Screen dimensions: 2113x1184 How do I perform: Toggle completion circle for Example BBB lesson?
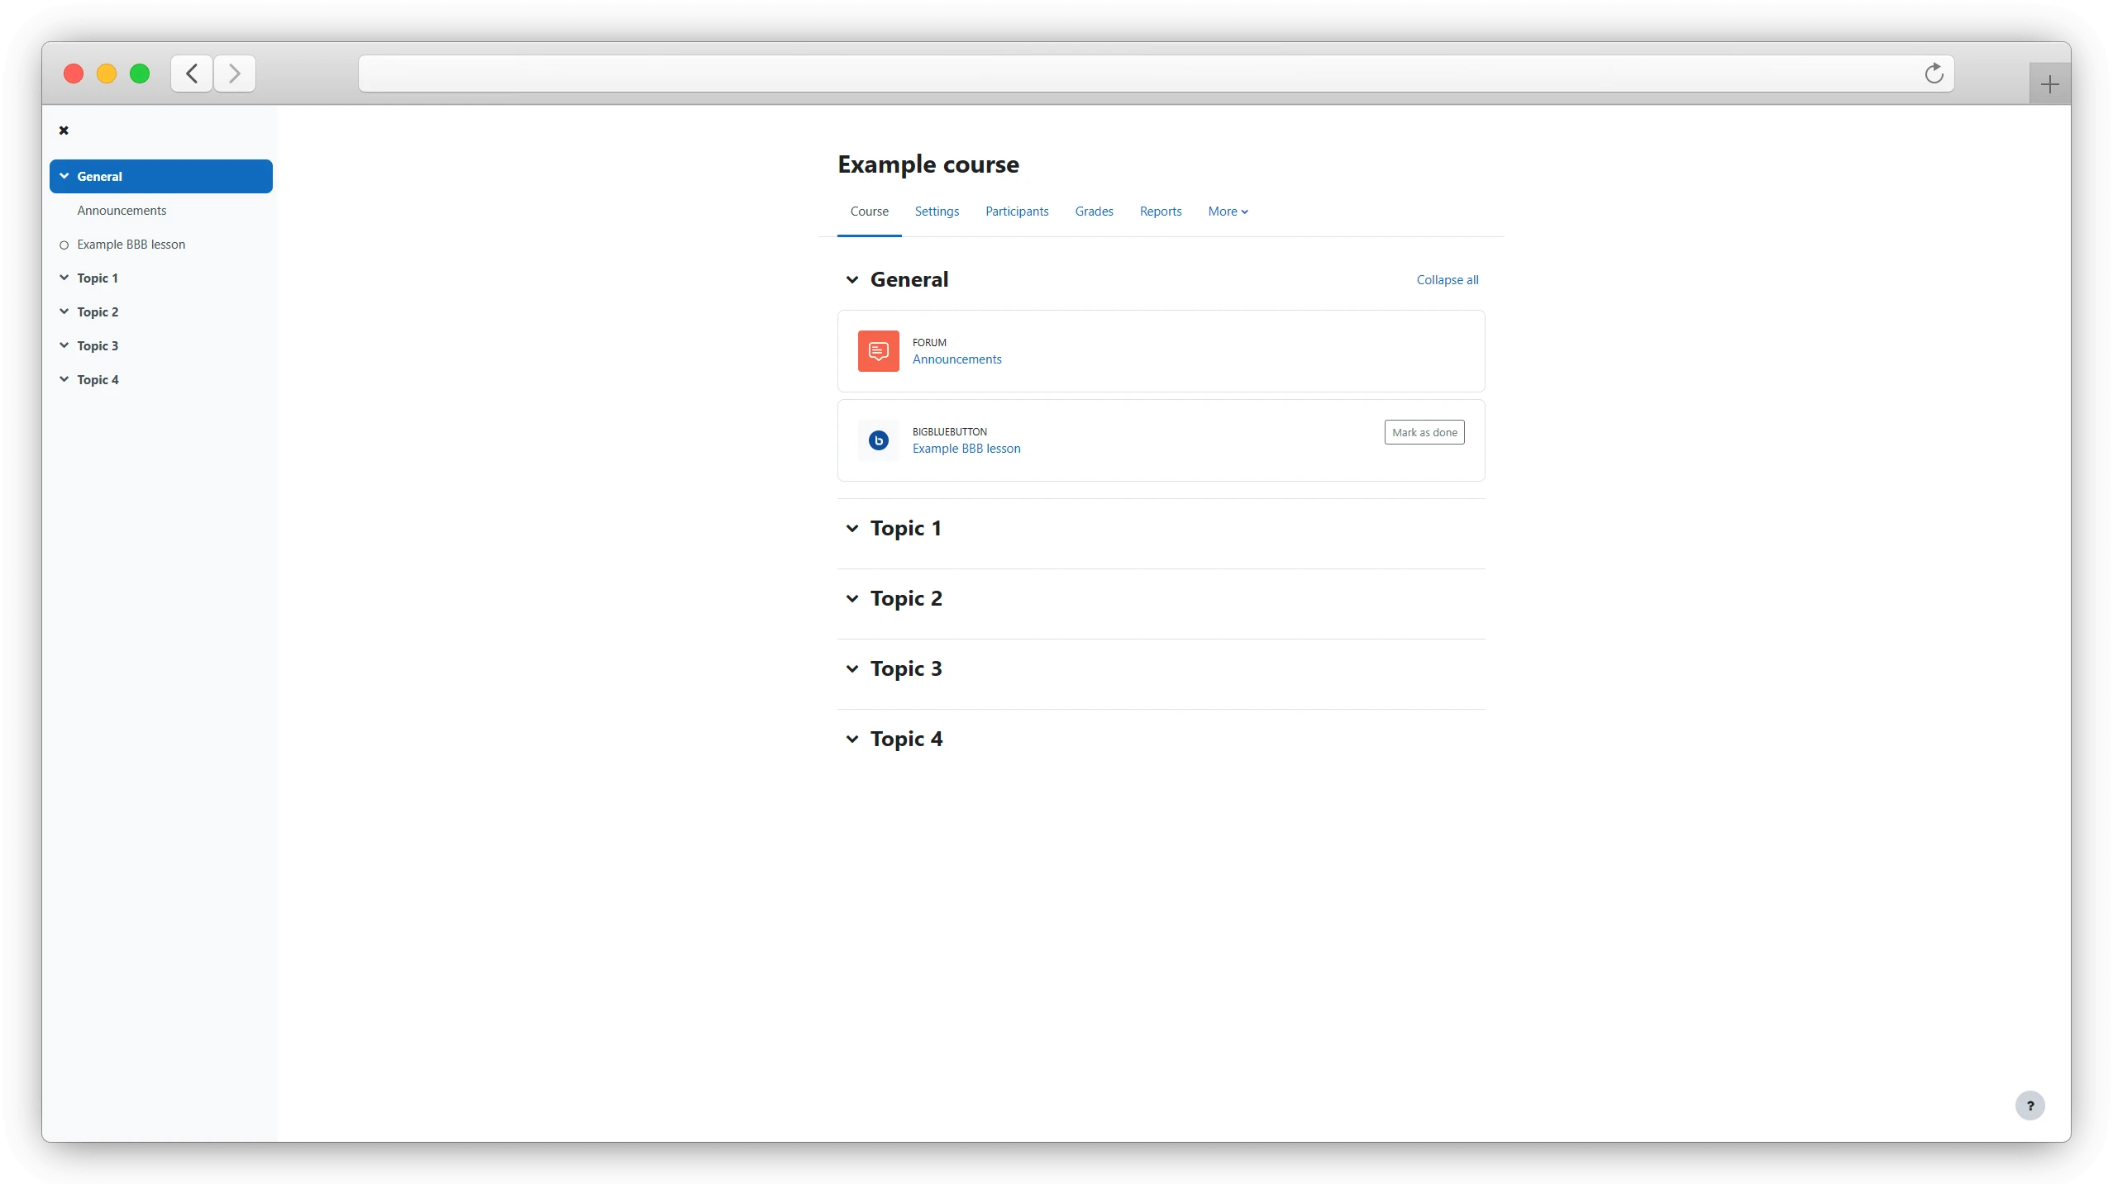[x=64, y=245]
